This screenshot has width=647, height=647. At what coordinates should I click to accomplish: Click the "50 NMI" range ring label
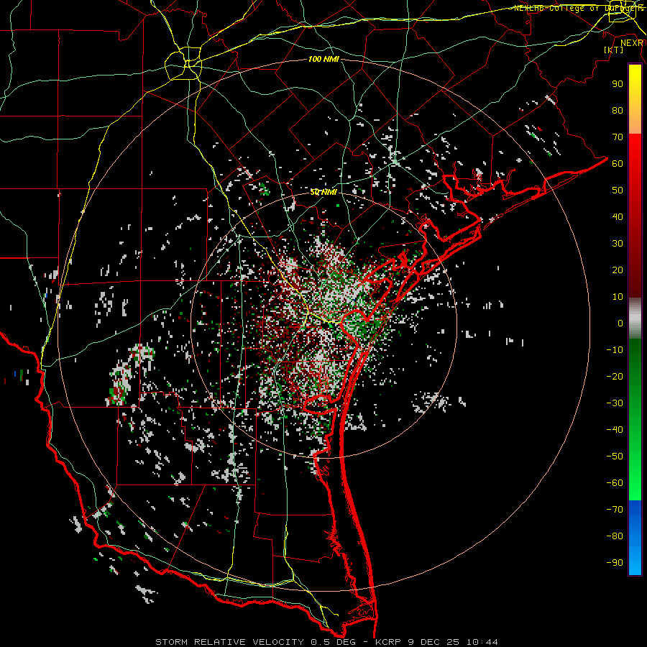[323, 192]
